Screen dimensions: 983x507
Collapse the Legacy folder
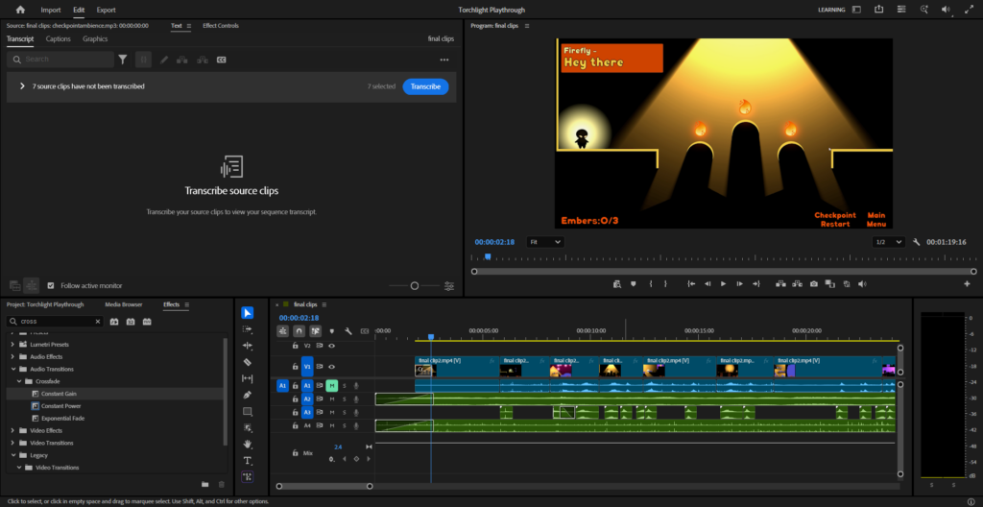(12, 455)
